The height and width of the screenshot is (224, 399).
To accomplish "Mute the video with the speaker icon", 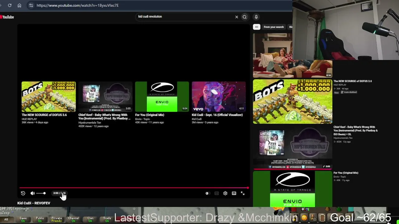I will [x=32, y=193].
